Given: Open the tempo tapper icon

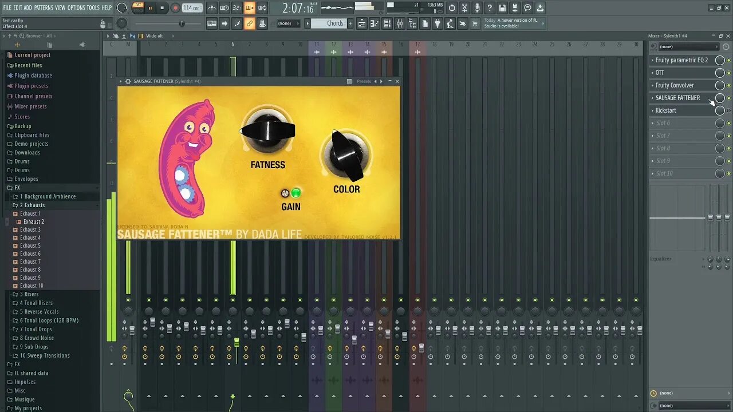Looking at the screenshot, I should click(450, 23).
